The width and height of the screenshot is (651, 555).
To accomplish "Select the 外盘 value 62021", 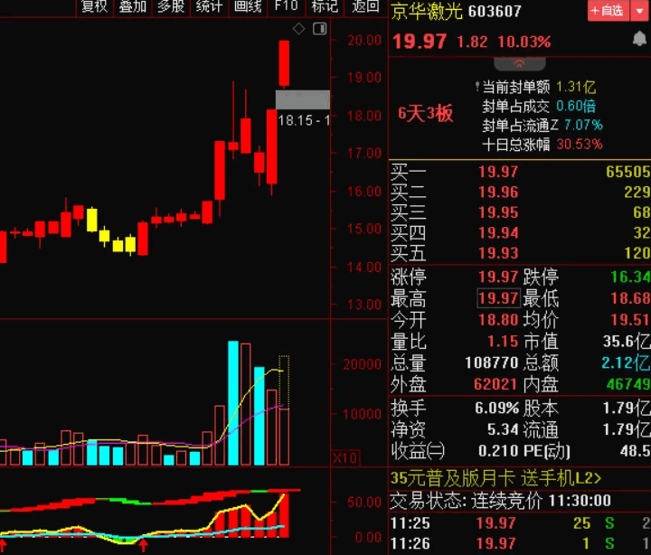I will coord(495,384).
